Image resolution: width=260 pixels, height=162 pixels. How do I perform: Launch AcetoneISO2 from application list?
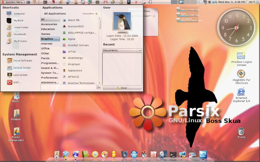coord(73,26)
